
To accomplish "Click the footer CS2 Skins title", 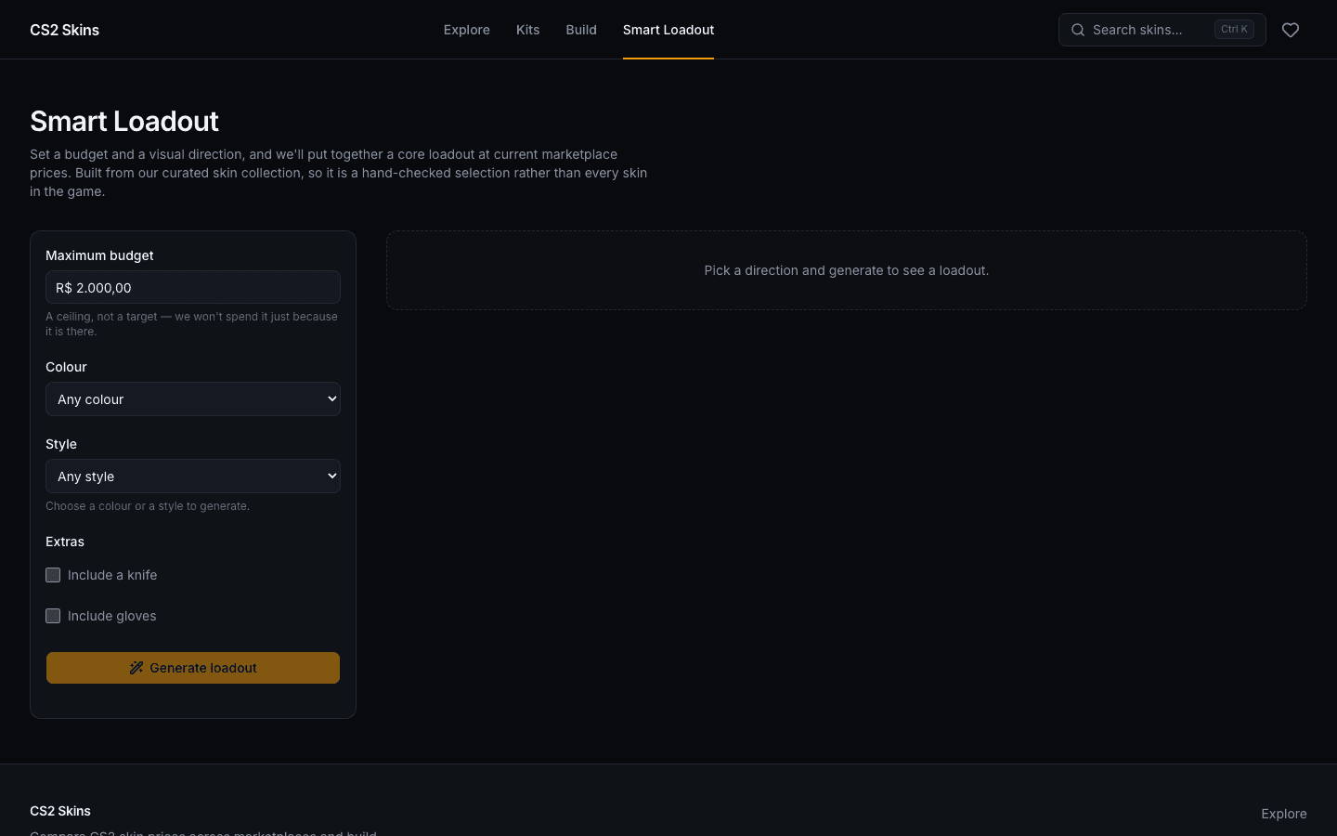I will click(60, 811).
